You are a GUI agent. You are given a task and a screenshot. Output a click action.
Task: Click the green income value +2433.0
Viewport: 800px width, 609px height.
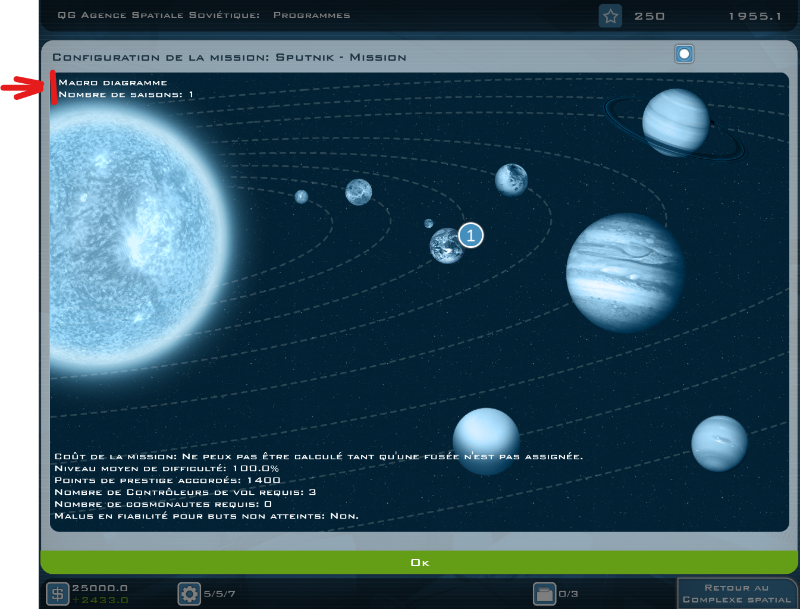coord(100,600)
